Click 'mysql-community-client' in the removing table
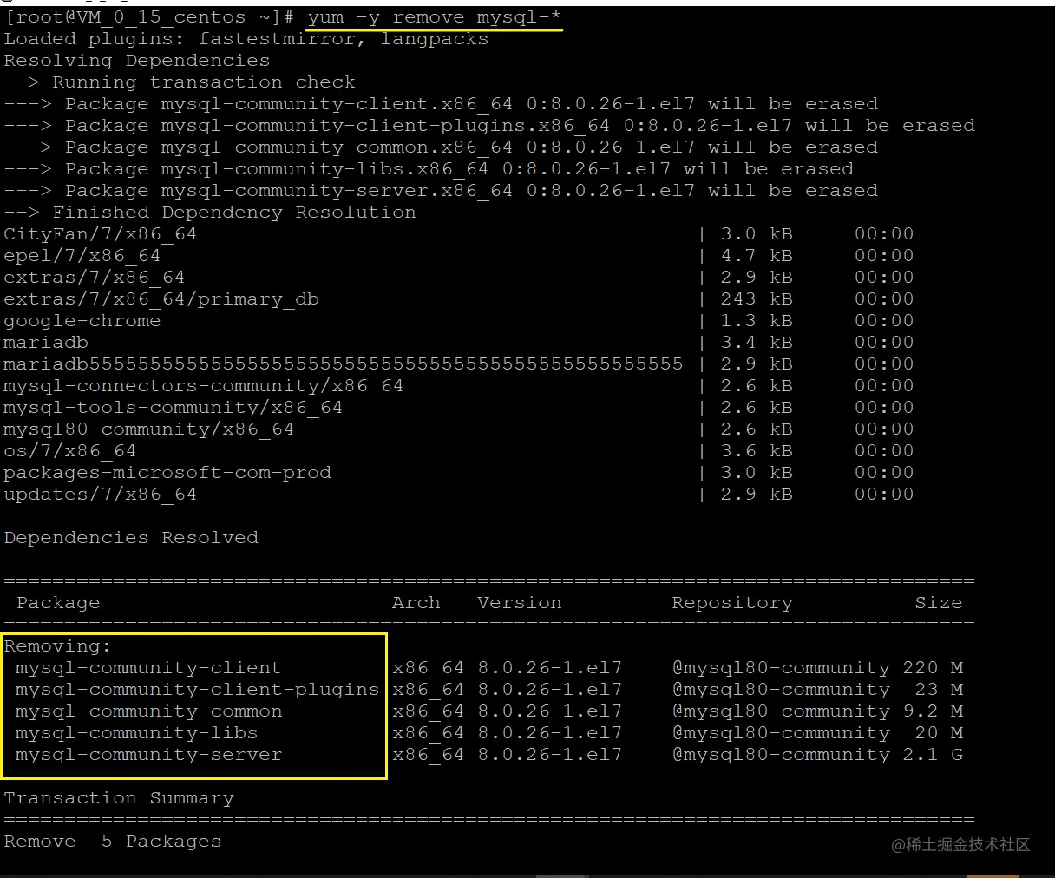Screen dimensions: 1055x878 point(148,668)
